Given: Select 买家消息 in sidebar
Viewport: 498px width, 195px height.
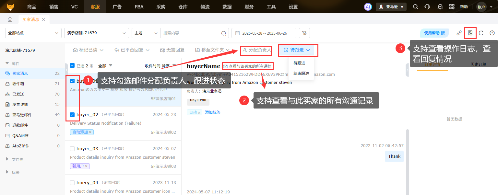Looking at the screenshot, I should click(x=32, y=74).
